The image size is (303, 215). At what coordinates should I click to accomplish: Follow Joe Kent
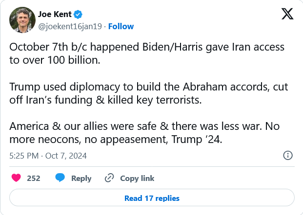click(x=121, y=26)
